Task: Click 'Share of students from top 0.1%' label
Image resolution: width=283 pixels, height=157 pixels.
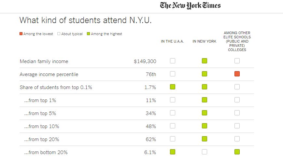Action: coord(56,87)
